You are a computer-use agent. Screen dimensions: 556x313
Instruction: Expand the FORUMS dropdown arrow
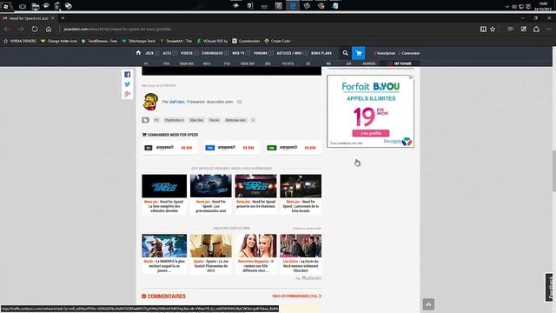[271, 53]
